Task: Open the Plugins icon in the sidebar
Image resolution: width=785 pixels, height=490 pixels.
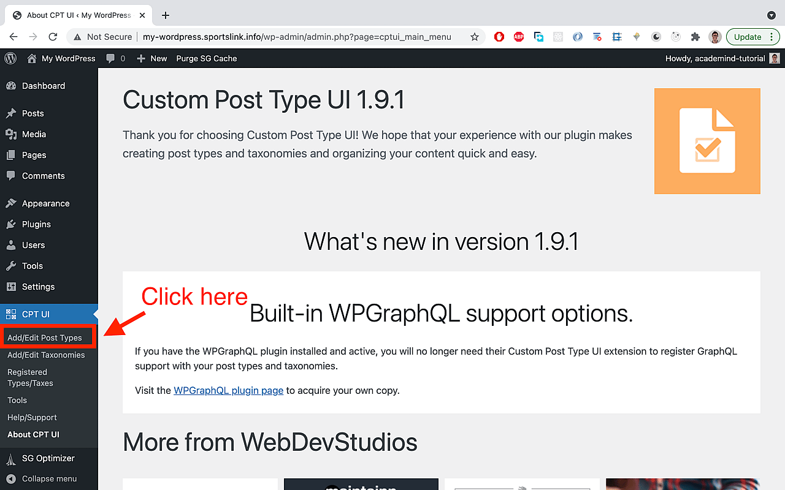Action: tap(12, 224)
